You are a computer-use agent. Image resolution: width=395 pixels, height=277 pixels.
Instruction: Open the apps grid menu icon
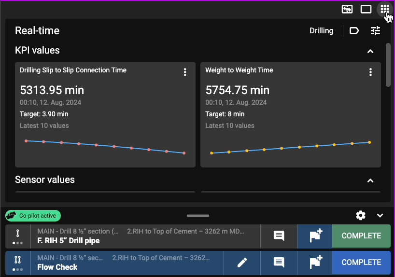click(384, 9)
